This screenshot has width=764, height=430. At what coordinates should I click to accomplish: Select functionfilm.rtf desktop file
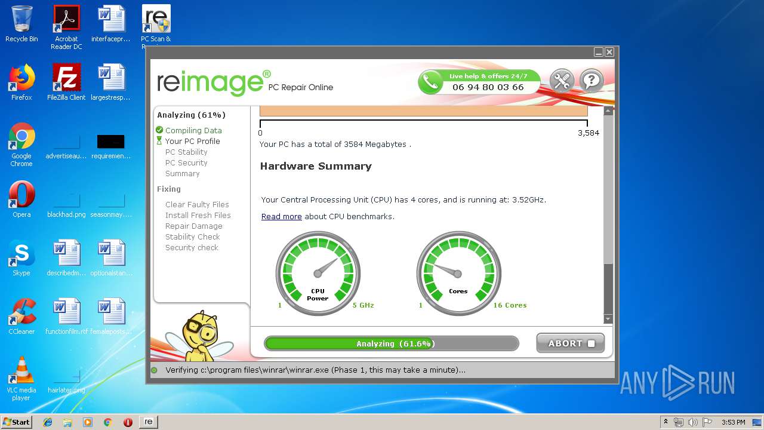tap(66, 317)
